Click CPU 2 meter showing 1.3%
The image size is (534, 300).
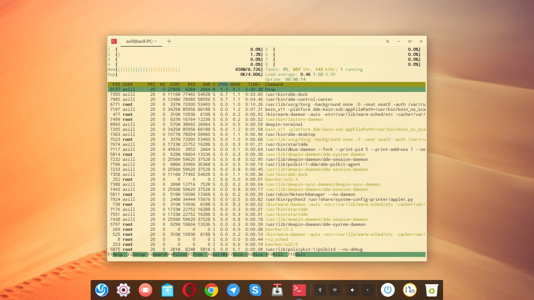185,55
